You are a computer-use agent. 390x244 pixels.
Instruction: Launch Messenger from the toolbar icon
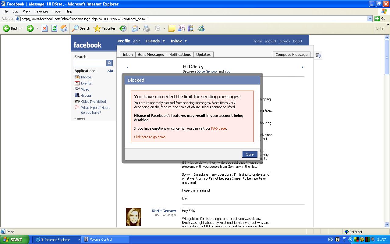(x=201, y=28)
